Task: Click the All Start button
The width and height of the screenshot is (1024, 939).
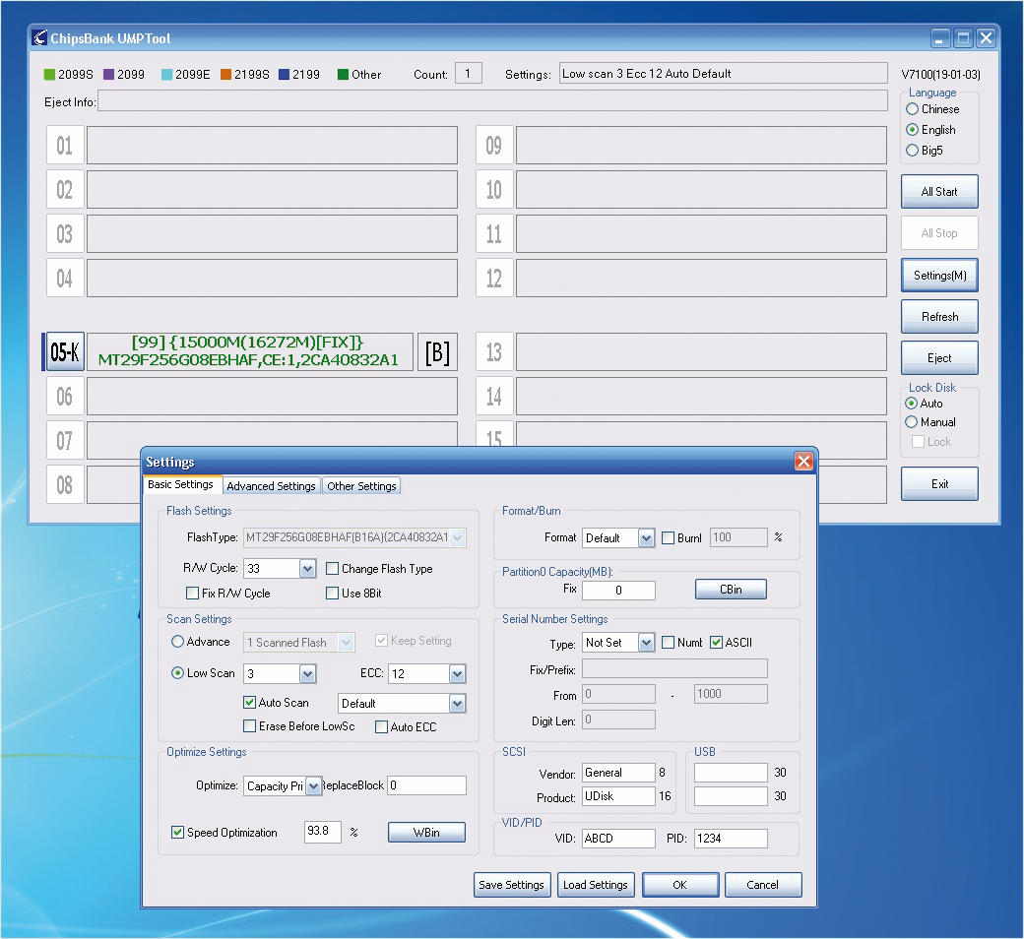Action: [x=939, y=192]
